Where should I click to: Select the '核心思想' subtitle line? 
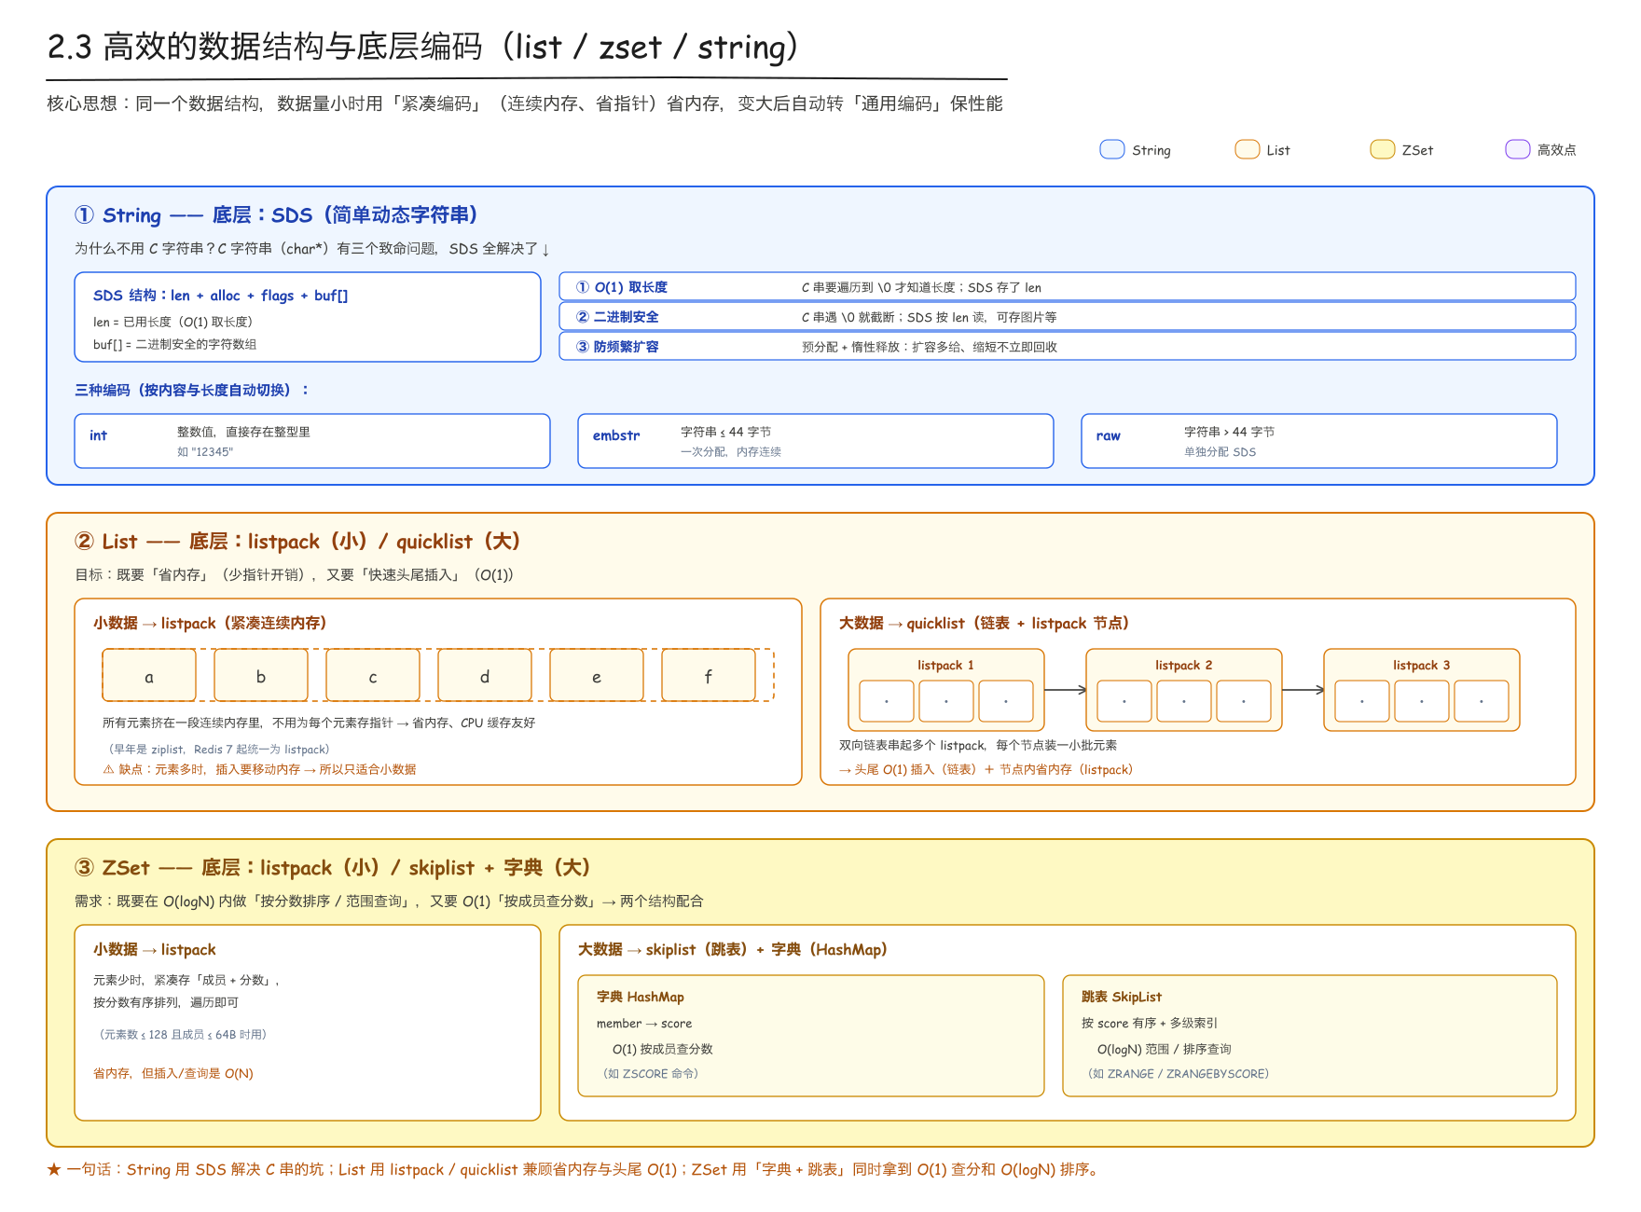click(525, 103)
